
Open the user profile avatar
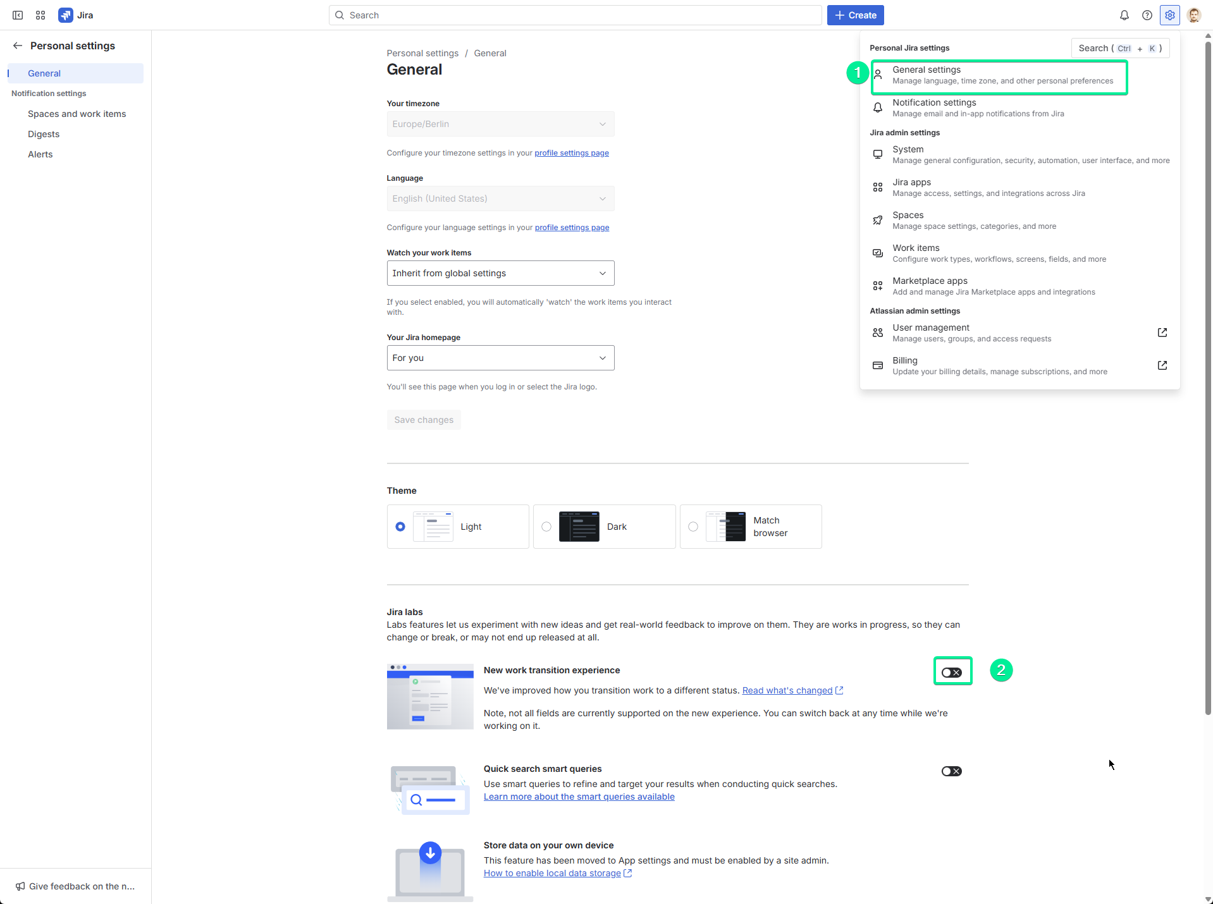[1193, 15]
